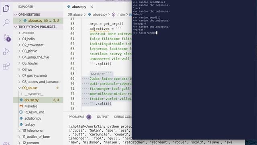Image resolution: width=257 pixels, height=145 pixels.
Task: Expand the 12_ransom folder
Action: pos(19,143)
